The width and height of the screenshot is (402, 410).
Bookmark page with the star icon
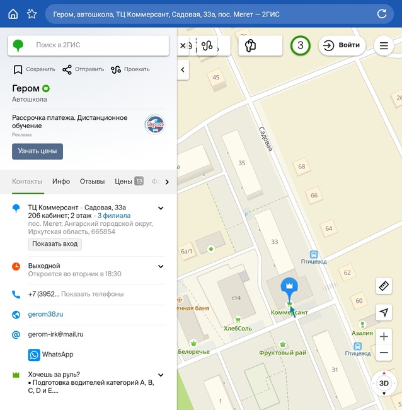[32, 14]
